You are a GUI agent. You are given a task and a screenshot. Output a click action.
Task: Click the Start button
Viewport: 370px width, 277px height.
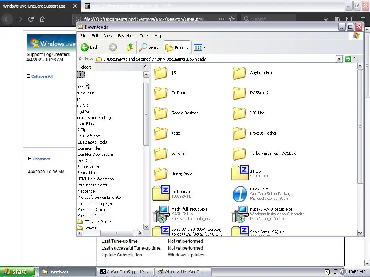point(17,272)
